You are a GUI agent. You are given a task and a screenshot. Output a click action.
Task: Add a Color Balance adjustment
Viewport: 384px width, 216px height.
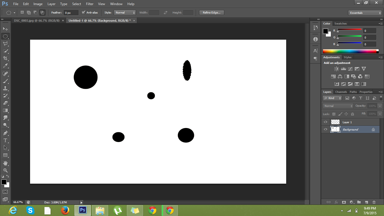click(x=340, y=76)
